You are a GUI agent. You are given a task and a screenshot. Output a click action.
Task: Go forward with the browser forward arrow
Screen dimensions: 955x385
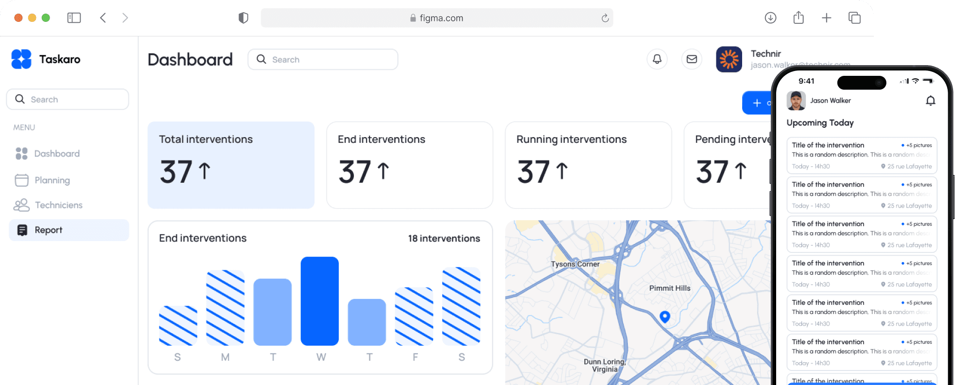point(125,18)
